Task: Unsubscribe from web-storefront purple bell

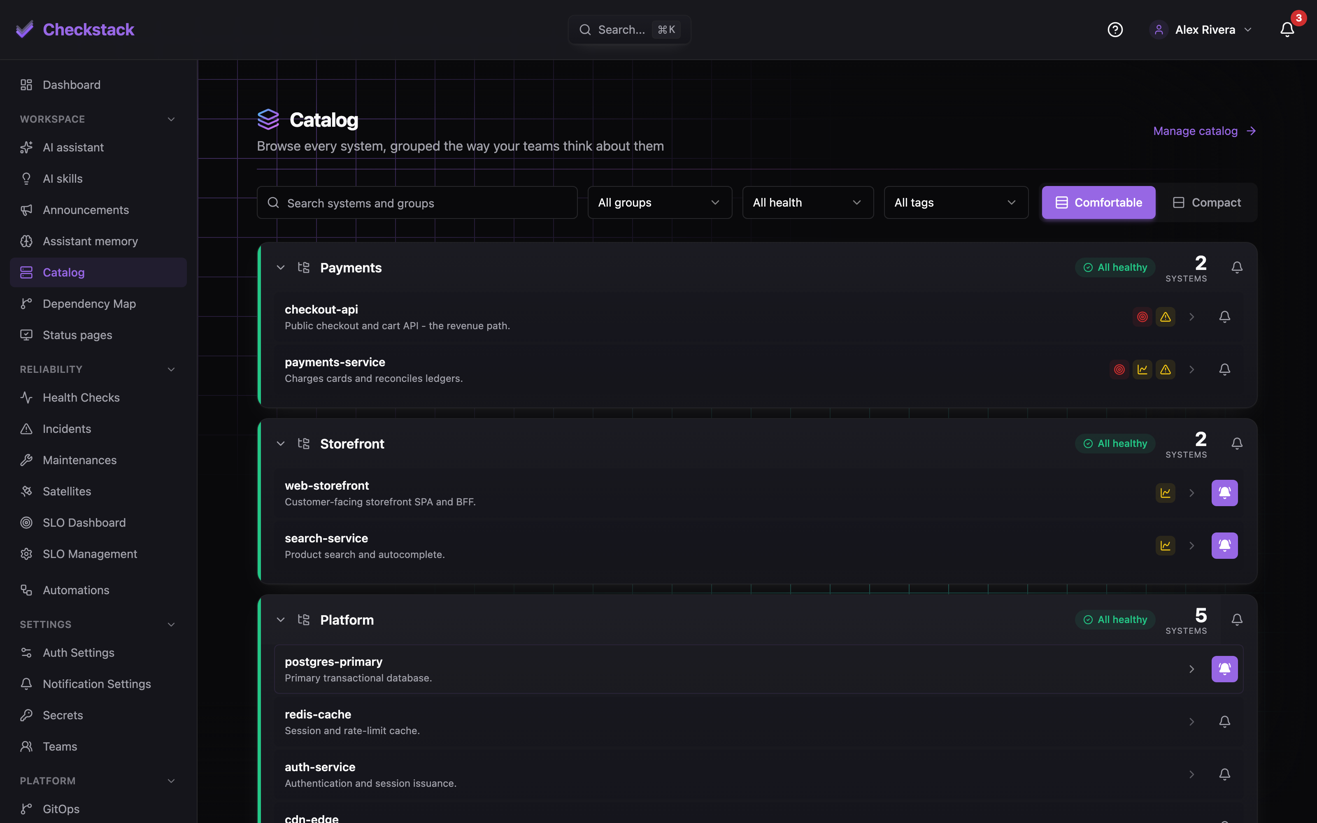Action: click(1224, 493)
